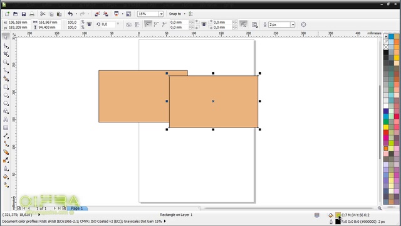Image resolution: width=401 pixels, height=226 pixels.
Task: Select the Interactive Fill tool
Action: [6, 185]
